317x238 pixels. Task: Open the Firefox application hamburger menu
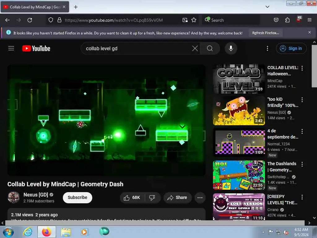click(x=310, y=20)
